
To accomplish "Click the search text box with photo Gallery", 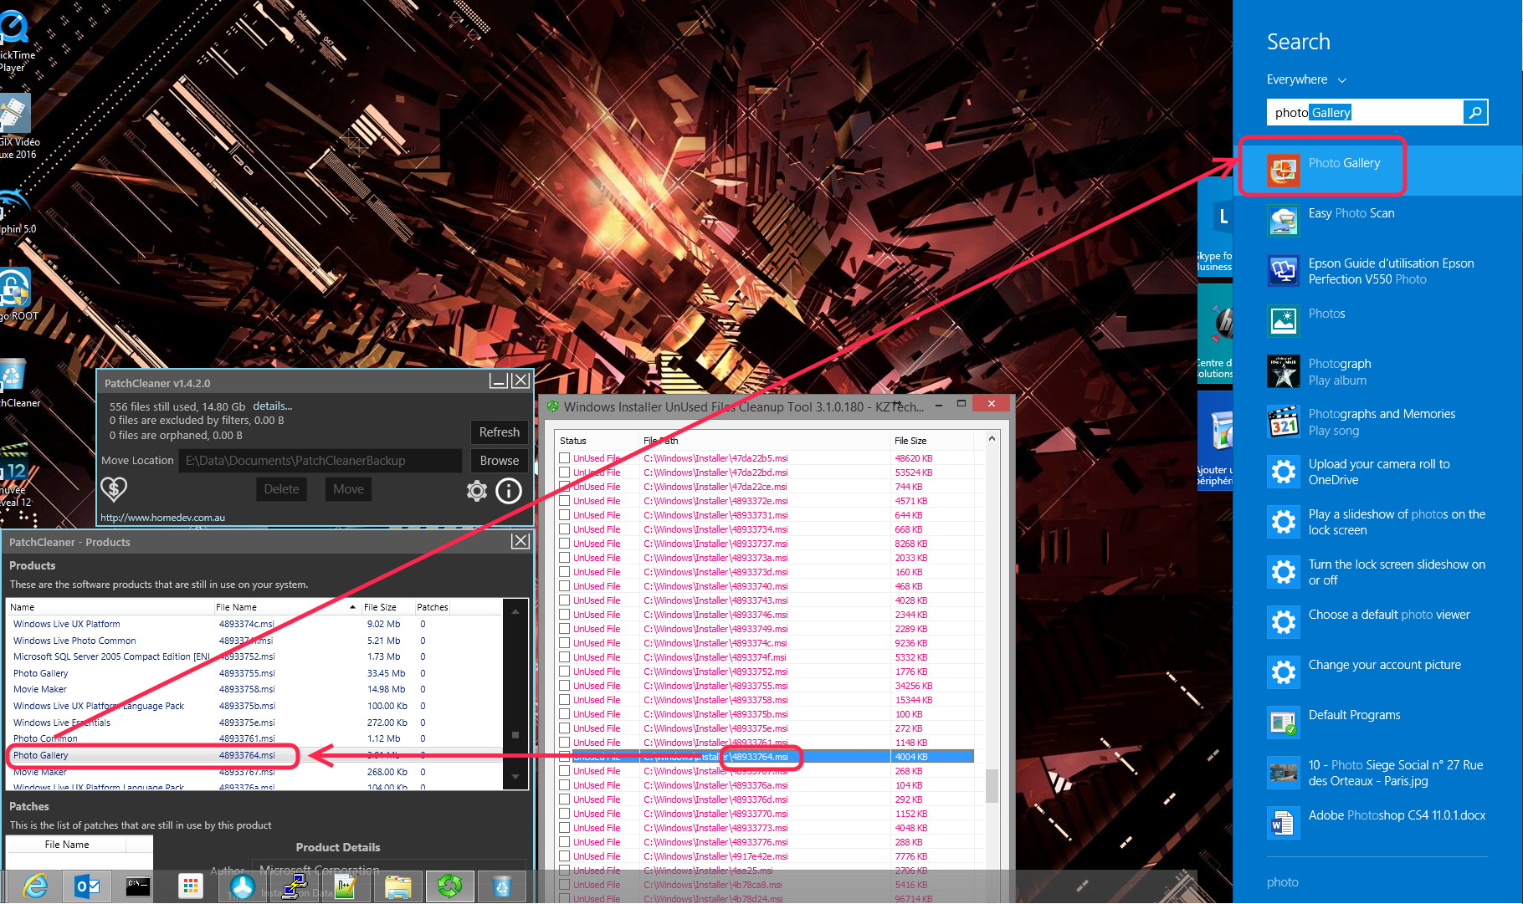I will coord(1365,112).
